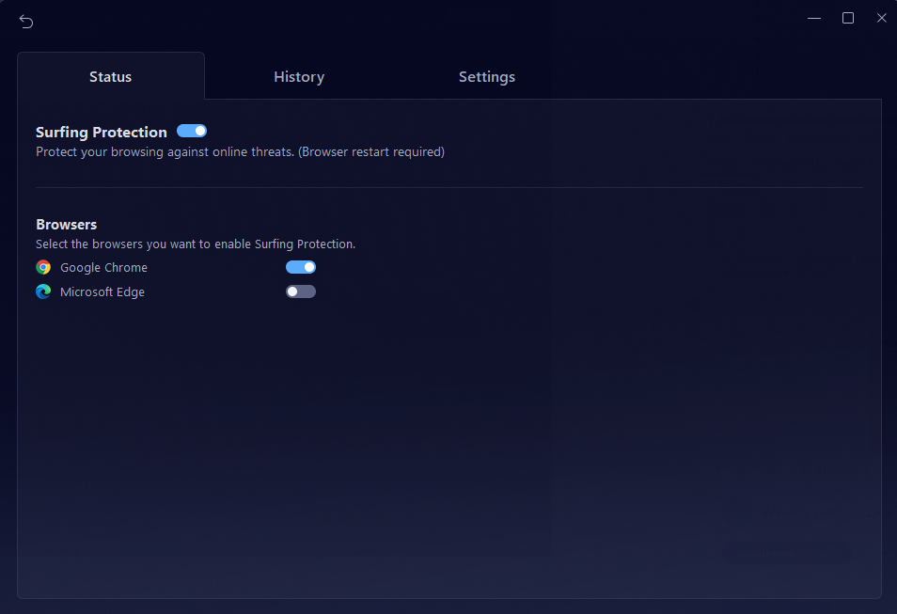Click the Surfing Protection heading

click(x=102, y=133)
